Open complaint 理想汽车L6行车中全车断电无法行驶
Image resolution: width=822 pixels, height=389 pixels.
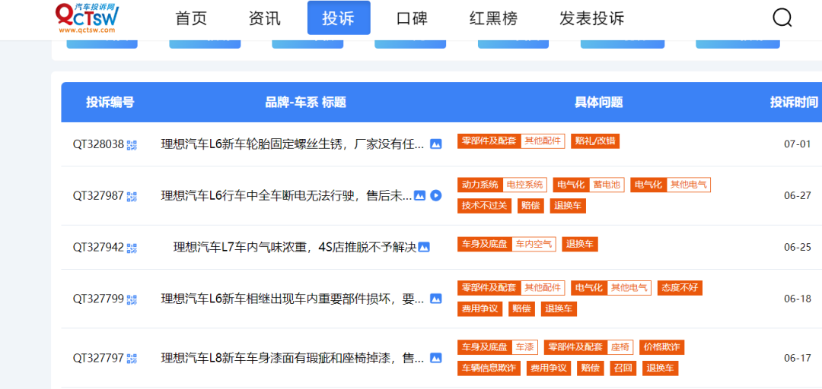[286, 196]
